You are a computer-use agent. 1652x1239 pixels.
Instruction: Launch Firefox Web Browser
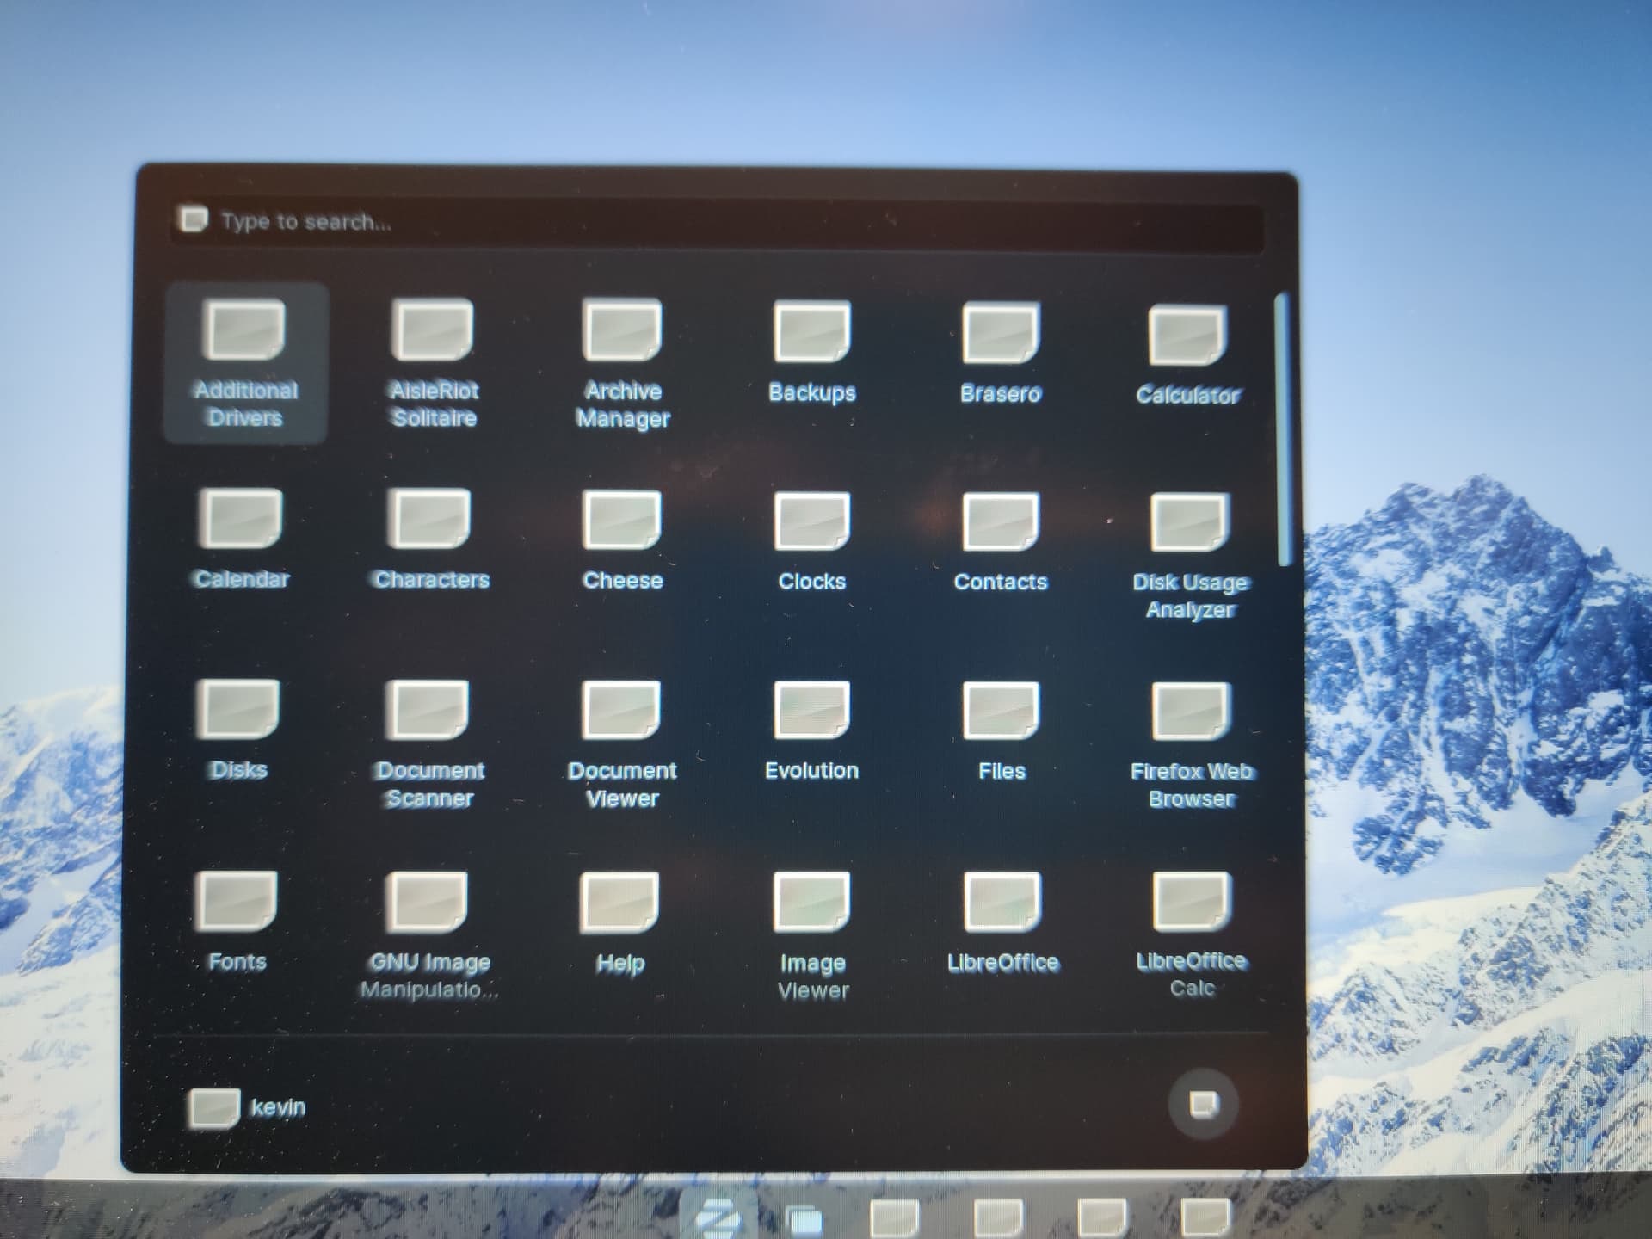(1192, 745)
